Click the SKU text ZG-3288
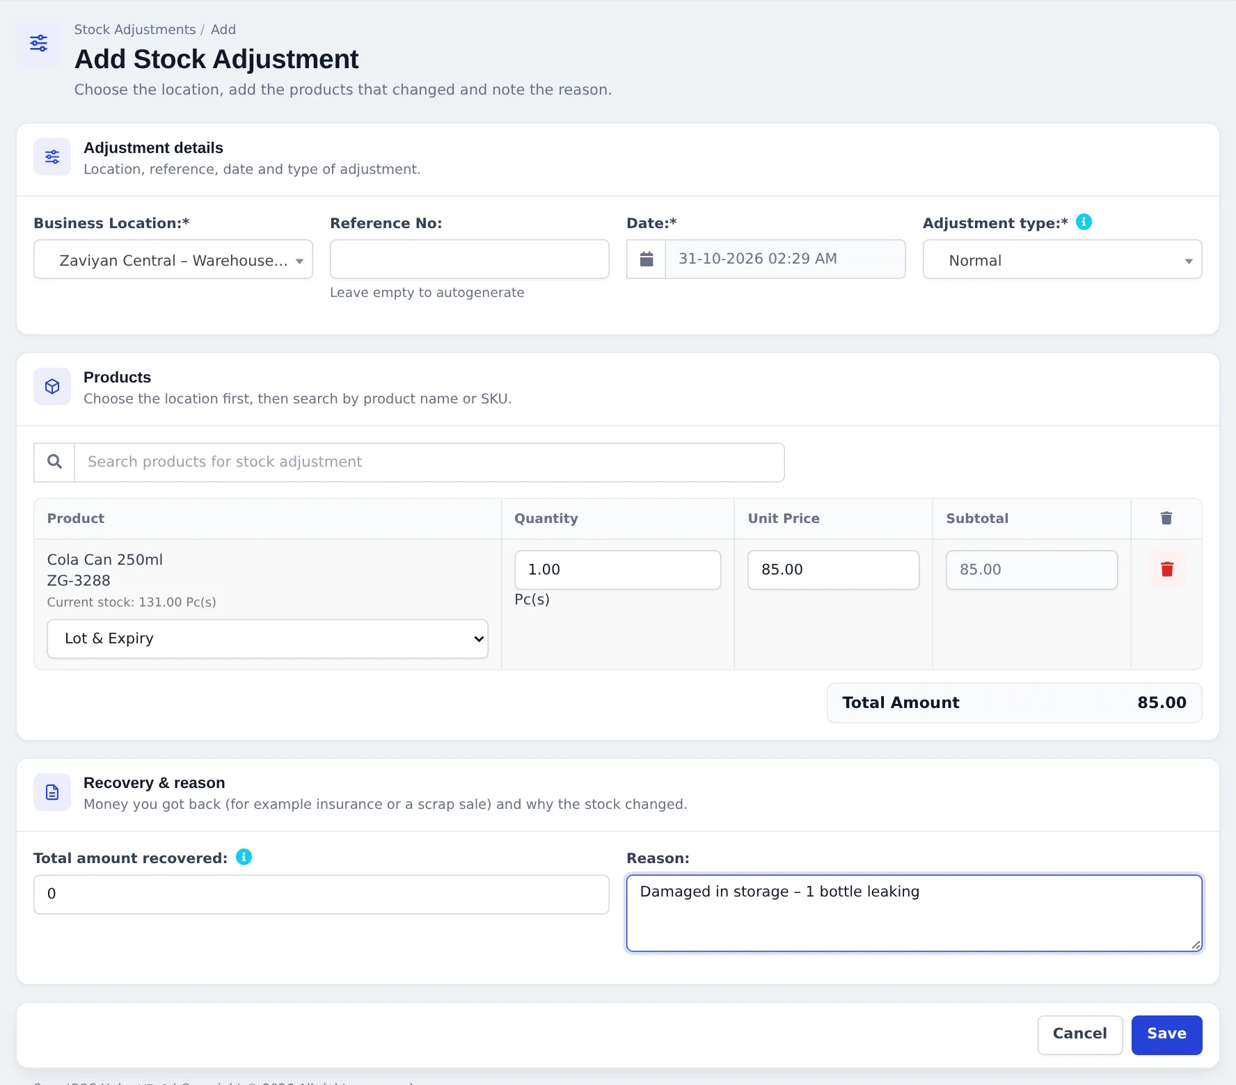The height and width of the screenshot is (1085, 1236). pos(79,581)
